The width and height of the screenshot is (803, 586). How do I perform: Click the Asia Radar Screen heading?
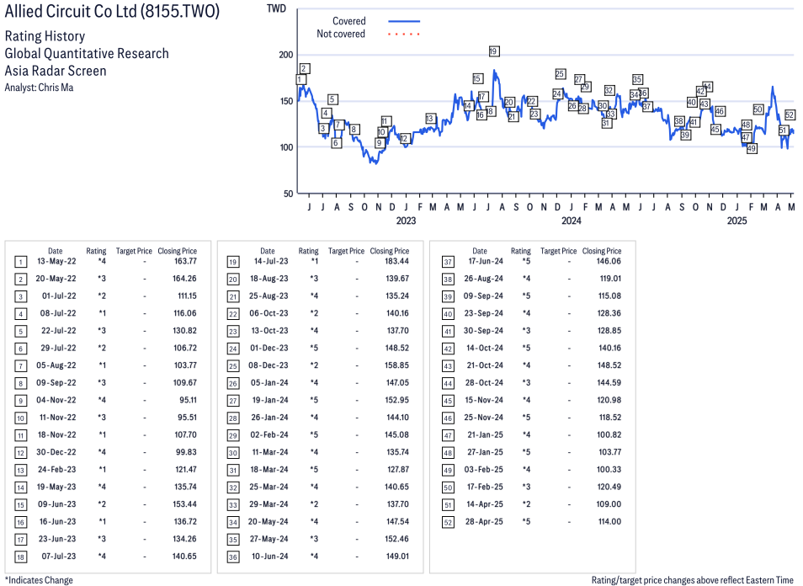(x=56, y=71)
